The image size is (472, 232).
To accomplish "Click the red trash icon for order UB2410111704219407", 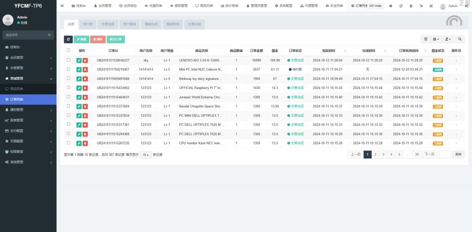I will pos(85,69).
